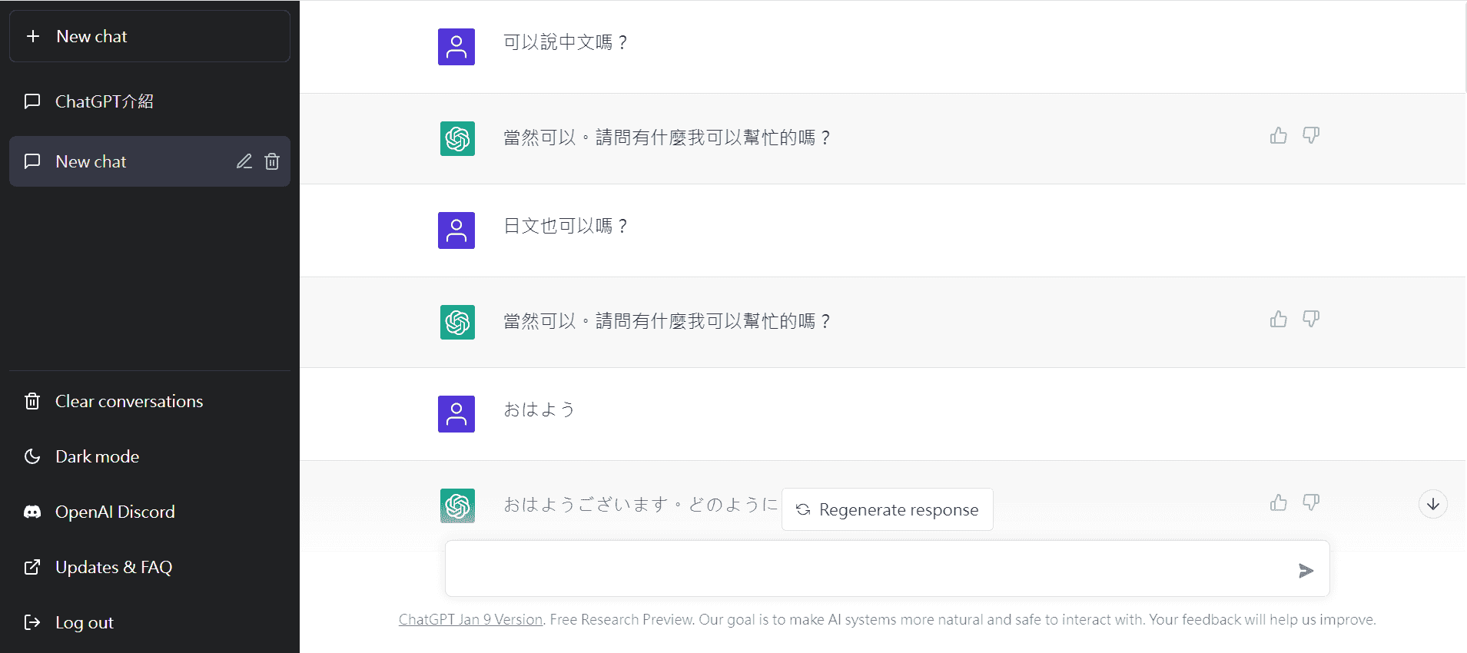1467x653 pixels.
Task: Regenerate response button click
Action: point(888,509)
